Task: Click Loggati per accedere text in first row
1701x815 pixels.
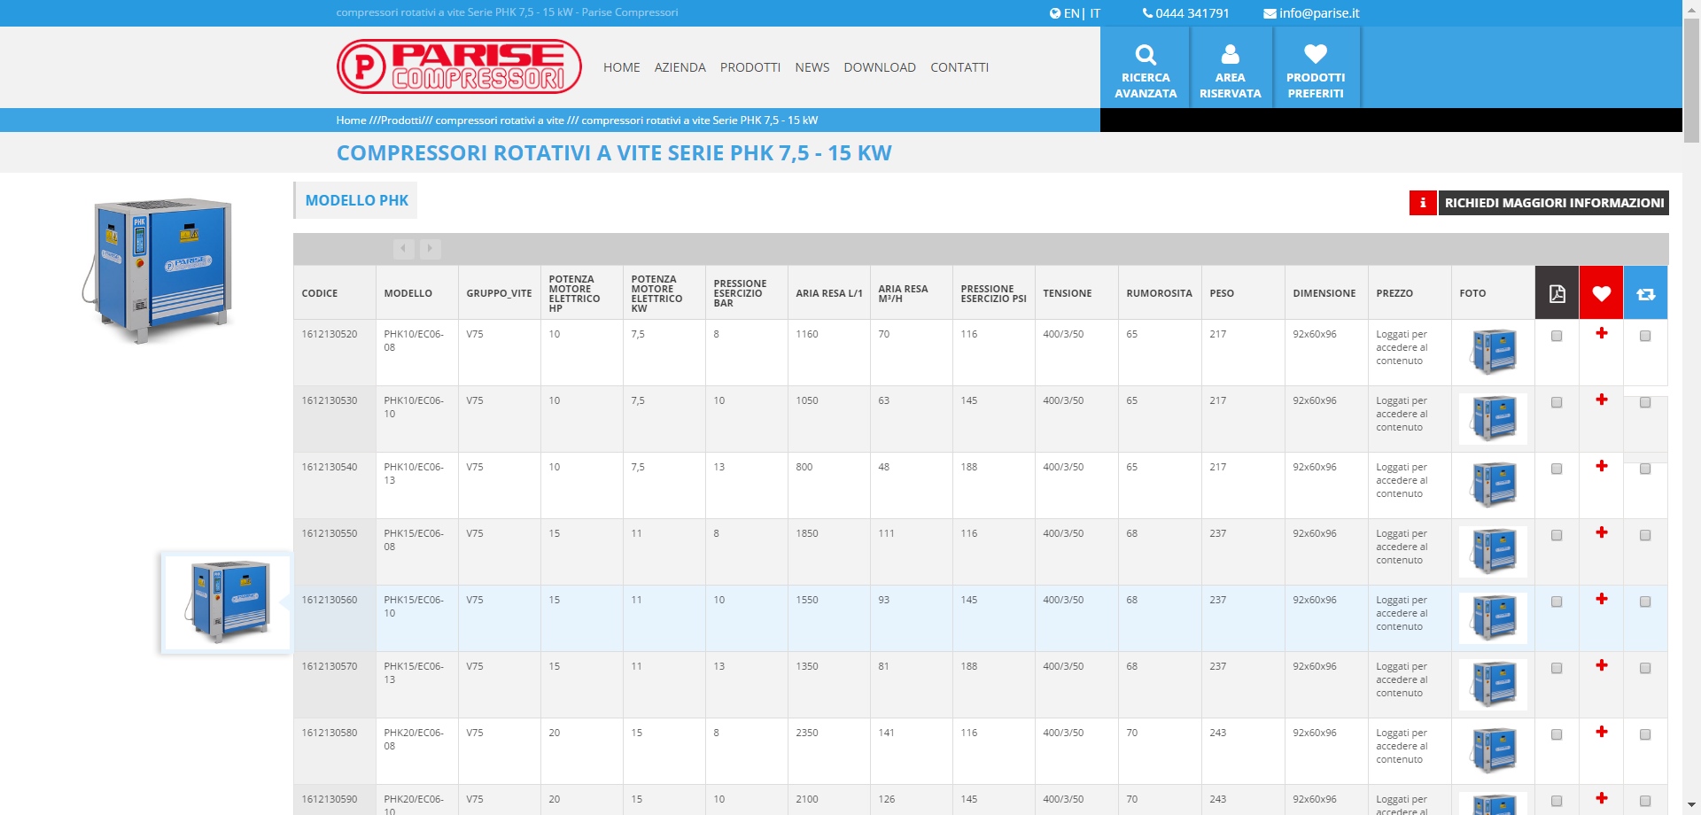Action: tap(1402, 347)
